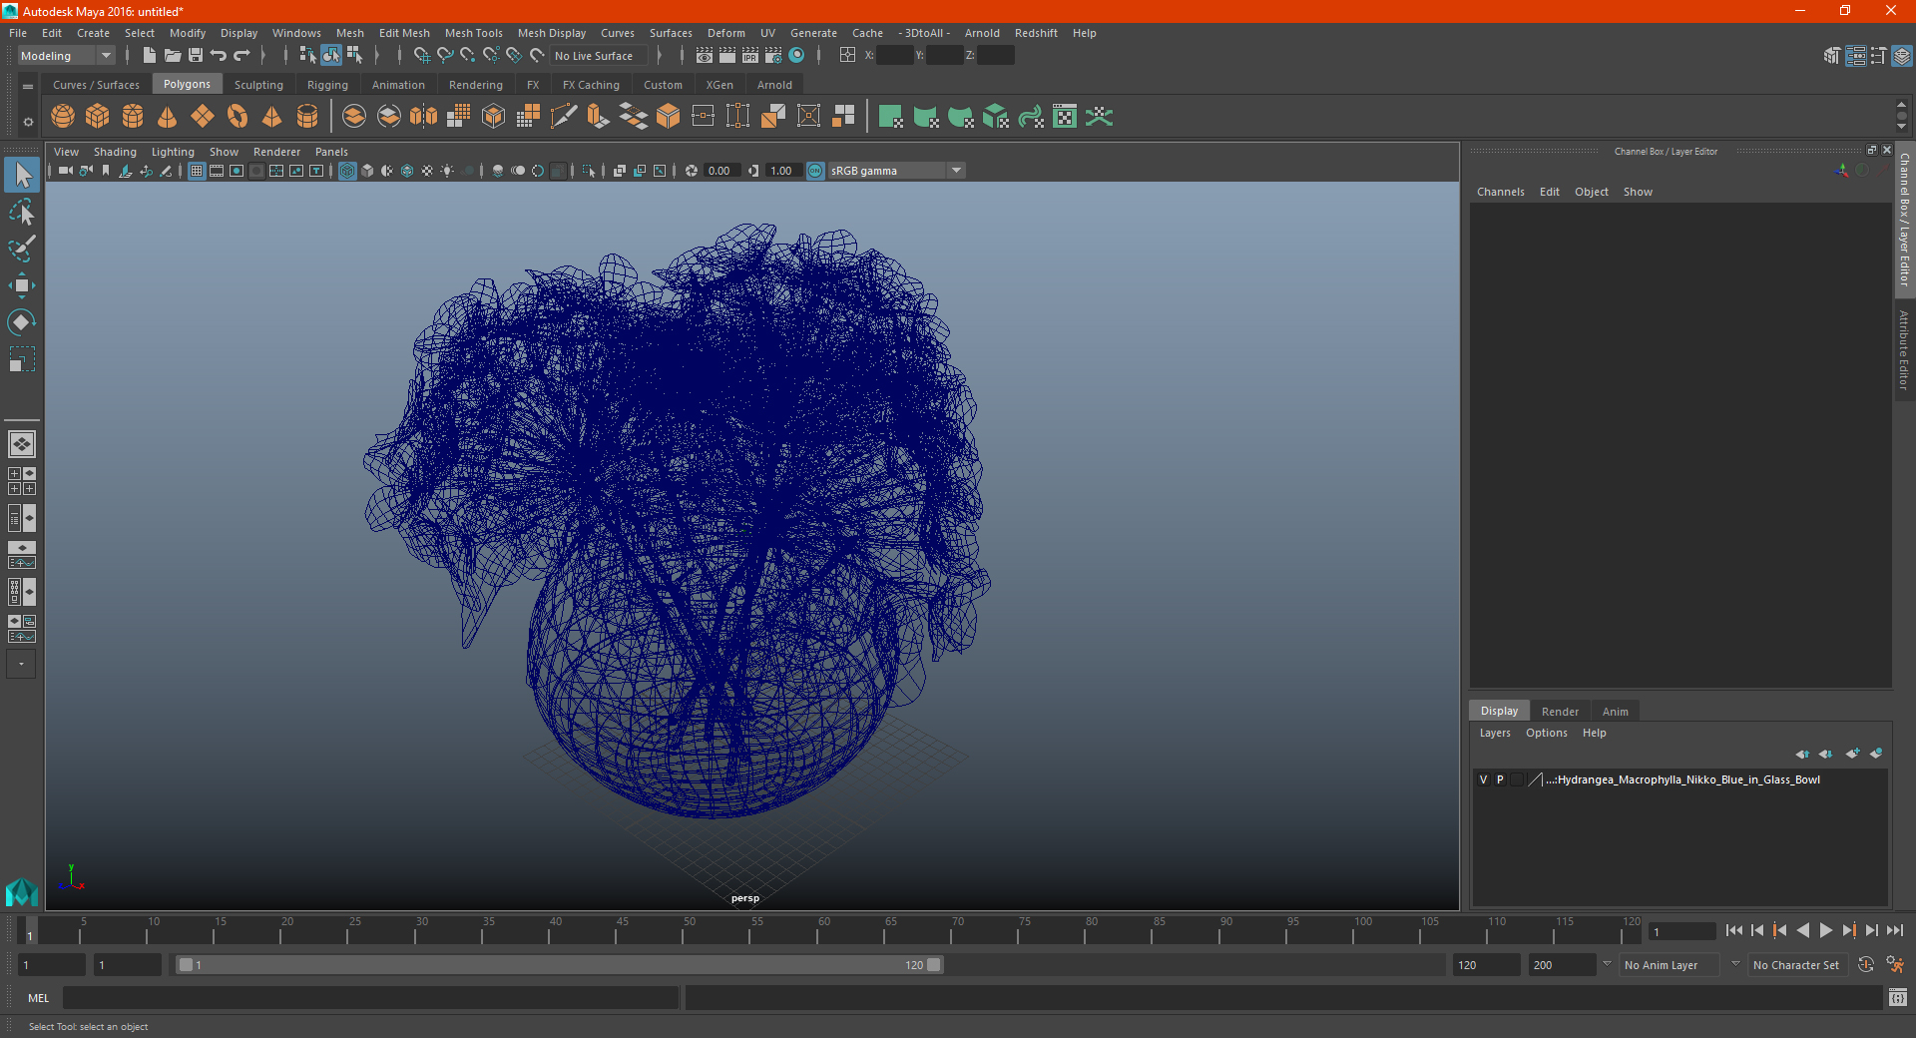The height and width of the screenshot is (1038, 1916).
Task: Activate the Rotate tool in the toolbox
Action: click(21, 321)
